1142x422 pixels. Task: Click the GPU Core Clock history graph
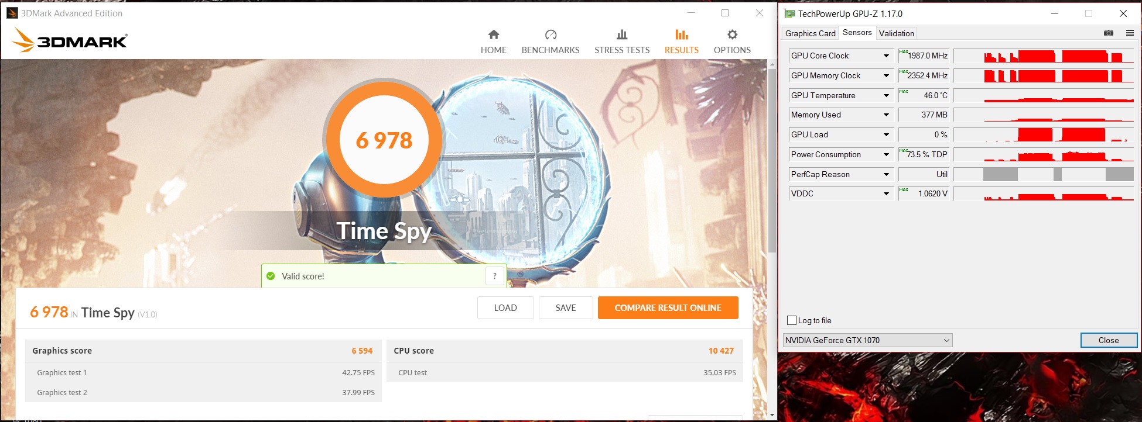tap(1044, 56)
